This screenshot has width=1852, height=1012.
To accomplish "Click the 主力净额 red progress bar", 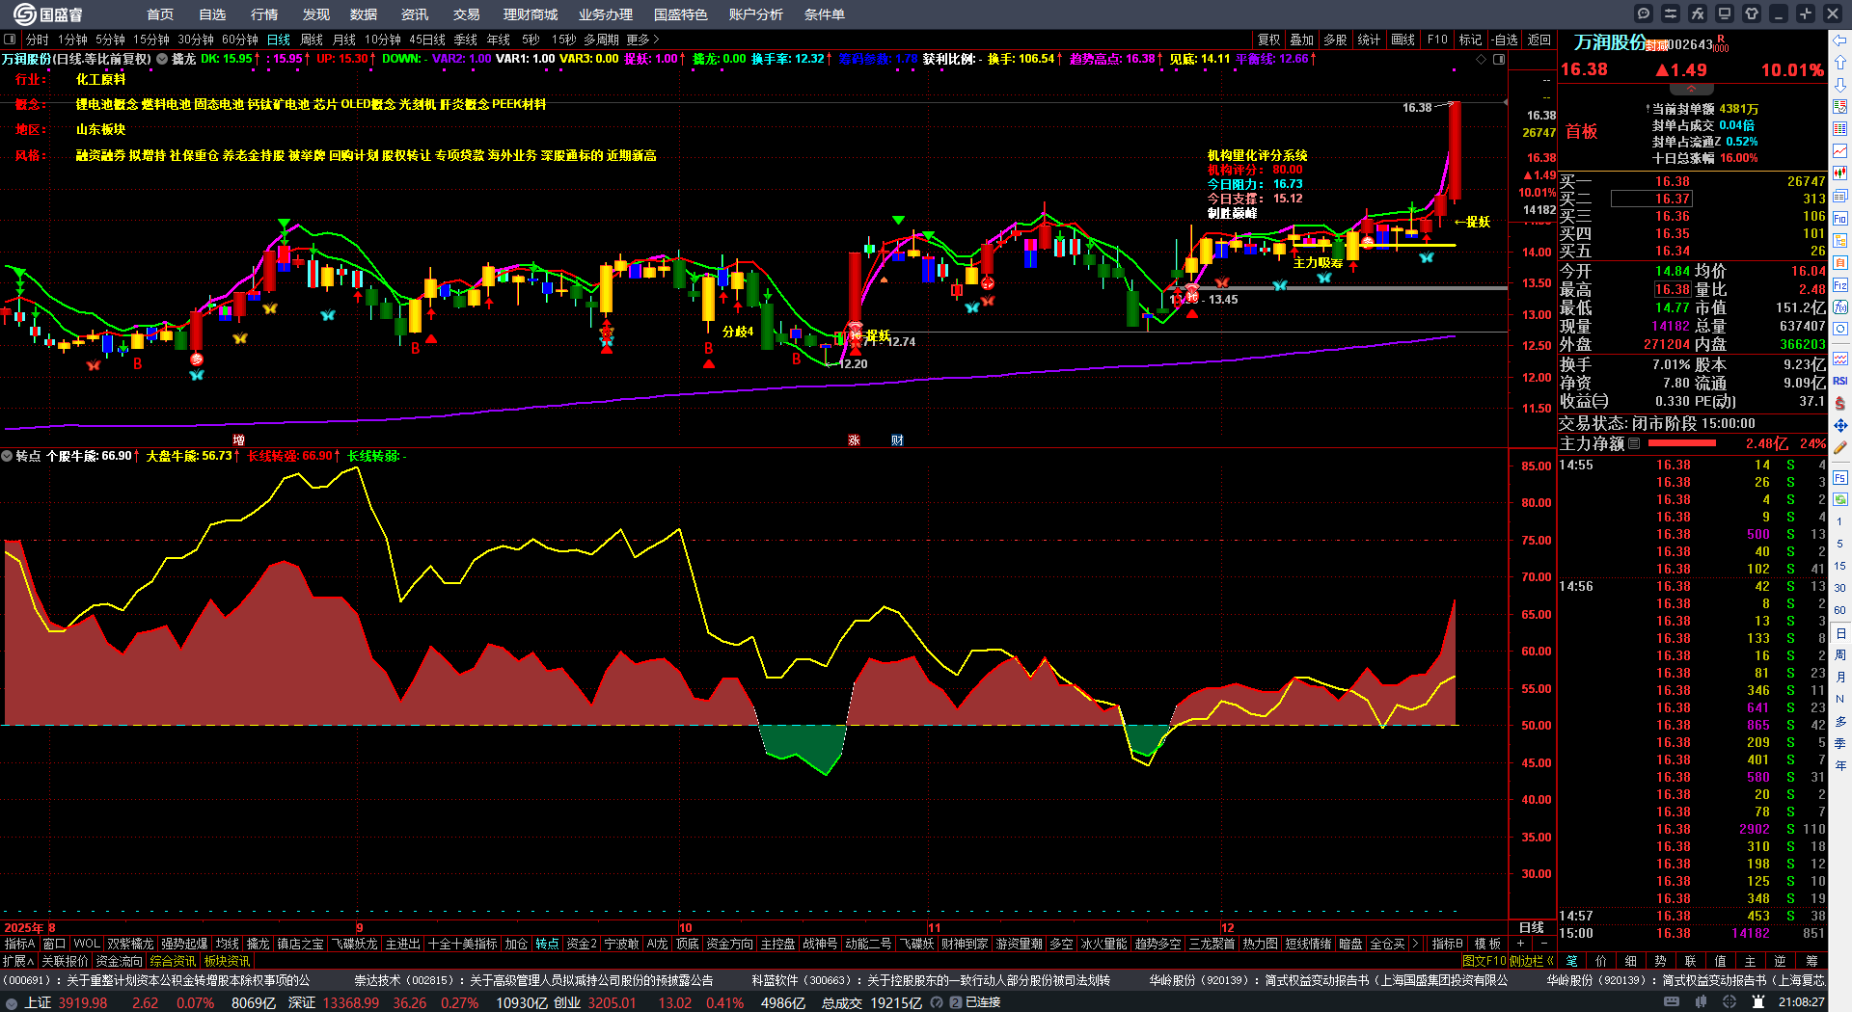I will [1682, 443].
